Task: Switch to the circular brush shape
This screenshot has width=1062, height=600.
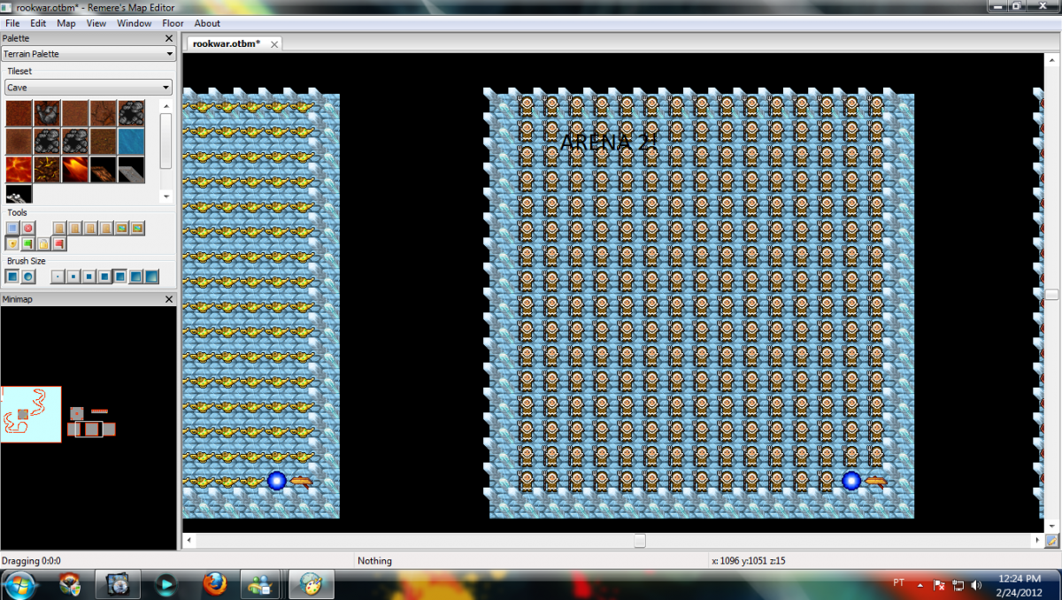Action: coord(28,277)
